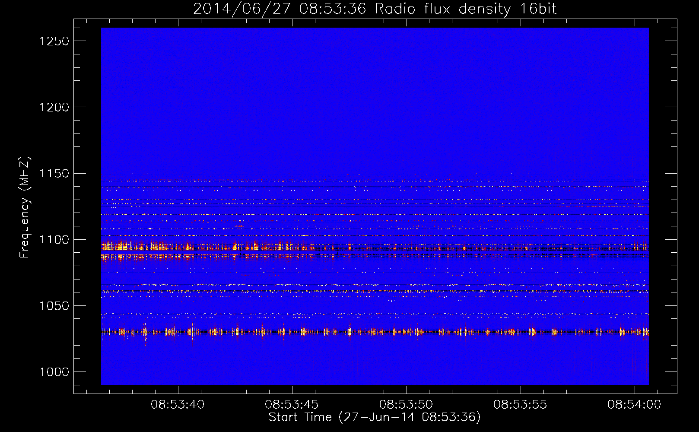Screen dimensions: 699x432
Task: Click the 08:53:45 time tick label
Action: pyautogui.click(x=292, y=405)
